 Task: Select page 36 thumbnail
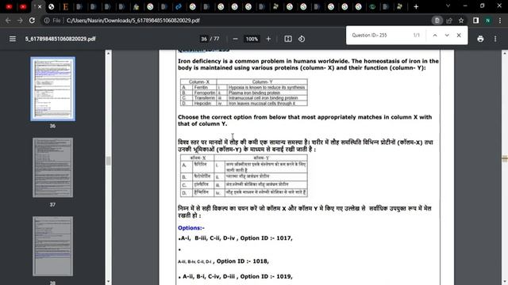[53, 89]
